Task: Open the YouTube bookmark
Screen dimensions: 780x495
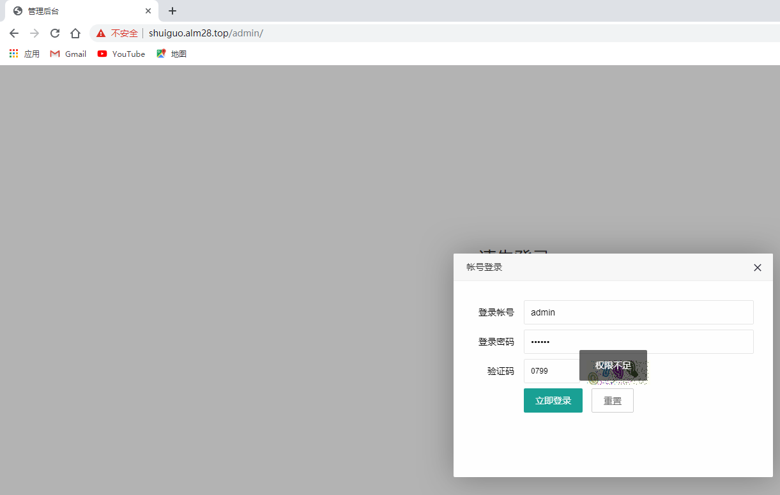Action: click(121, 54)
